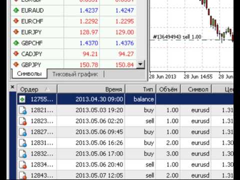Click CADJPY bid price 94.21

(x=90, y=54)
